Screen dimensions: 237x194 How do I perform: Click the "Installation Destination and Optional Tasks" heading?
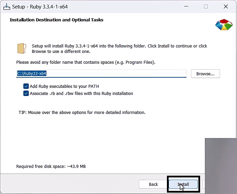tap(57, 20)
